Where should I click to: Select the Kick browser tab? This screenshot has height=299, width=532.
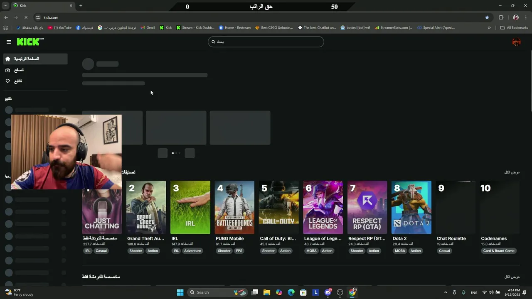(x=42, y=6)
